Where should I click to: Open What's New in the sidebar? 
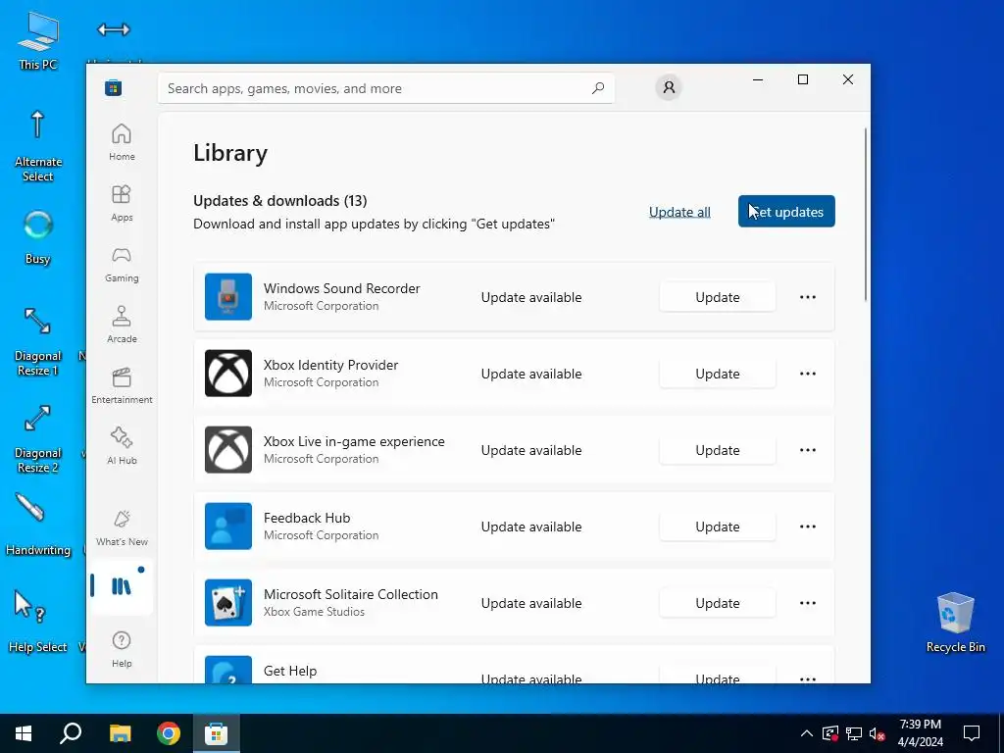coord(122,527)
